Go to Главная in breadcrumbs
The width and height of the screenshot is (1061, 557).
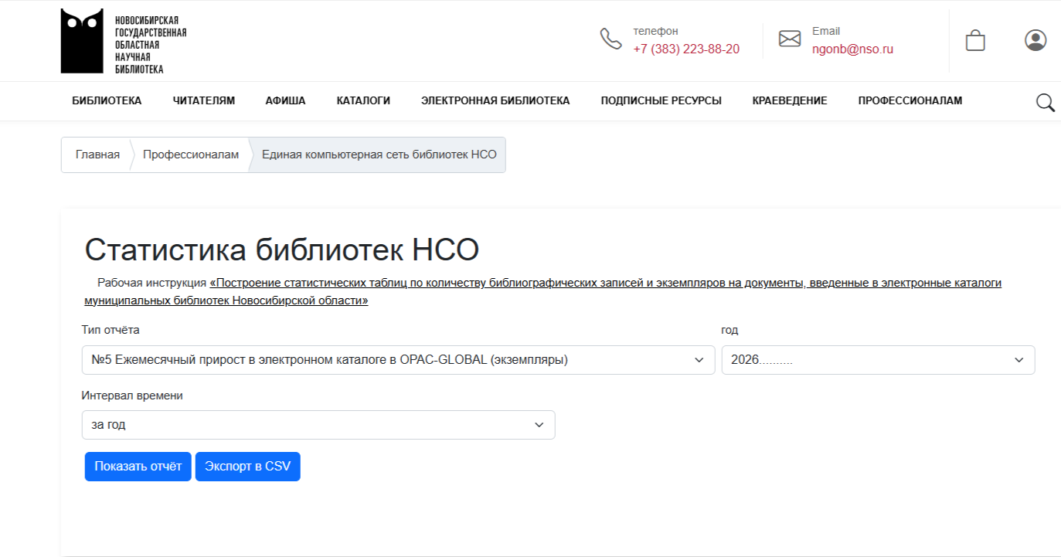click(97, 155)
